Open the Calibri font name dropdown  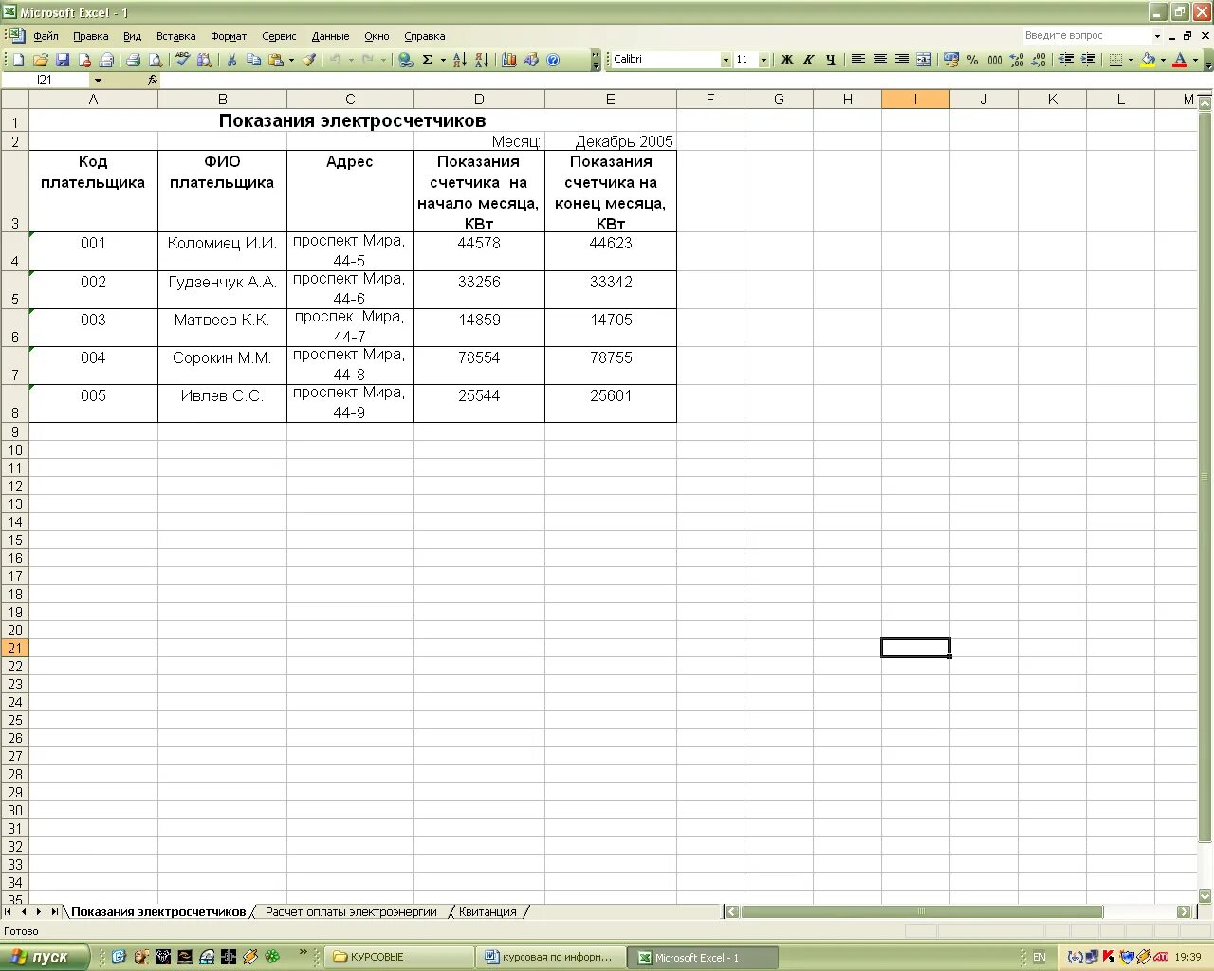[726, 60]
